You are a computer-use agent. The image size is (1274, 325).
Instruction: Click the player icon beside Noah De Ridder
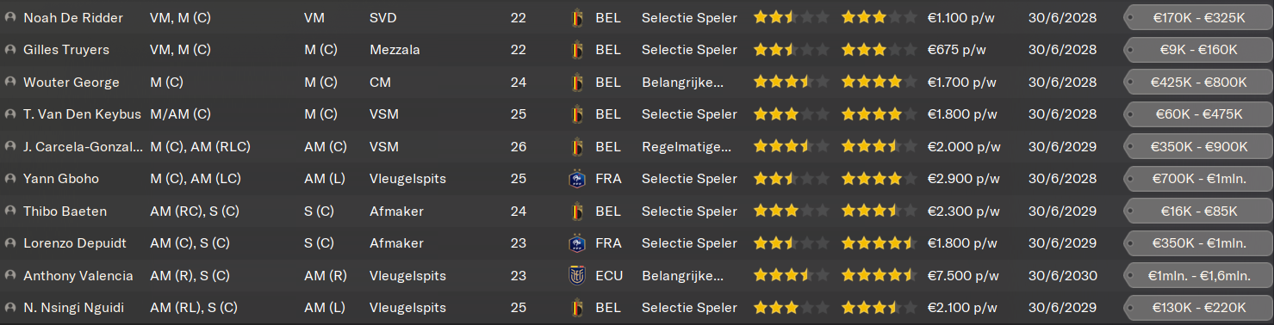[x=10, y=18]
